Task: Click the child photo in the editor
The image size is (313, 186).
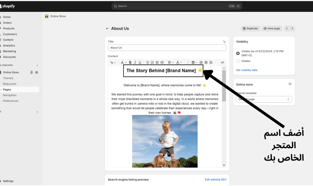Action: click(165, 141)
